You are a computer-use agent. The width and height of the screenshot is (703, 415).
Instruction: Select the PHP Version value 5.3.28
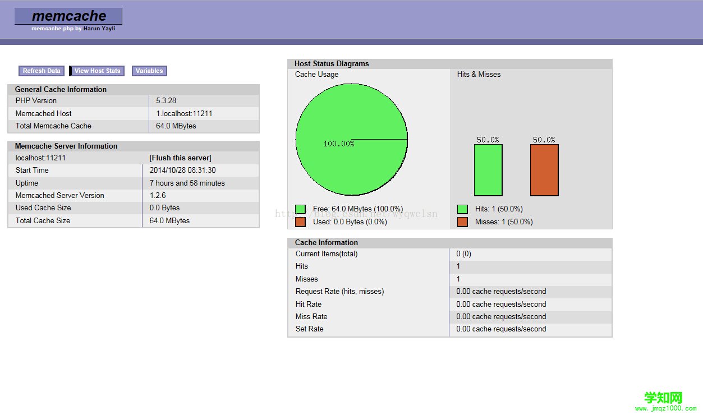click(166, 101)
